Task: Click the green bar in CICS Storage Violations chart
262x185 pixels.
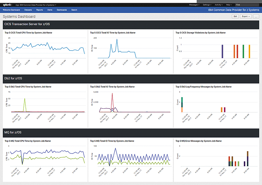Action: click(243, 52)
